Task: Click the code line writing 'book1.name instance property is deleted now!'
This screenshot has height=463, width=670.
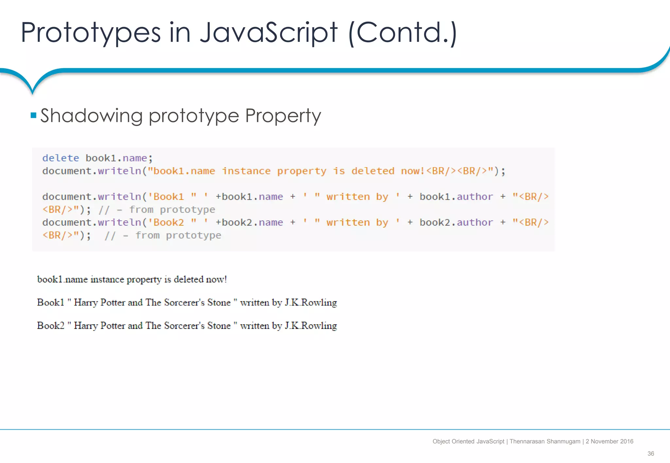Action: 274,171
